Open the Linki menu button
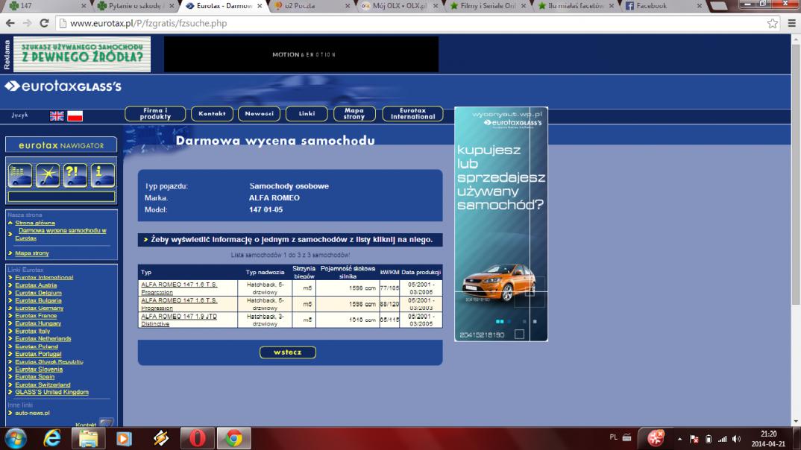Image resolution: width=801 pixels, height=450 pixels. 307,114
